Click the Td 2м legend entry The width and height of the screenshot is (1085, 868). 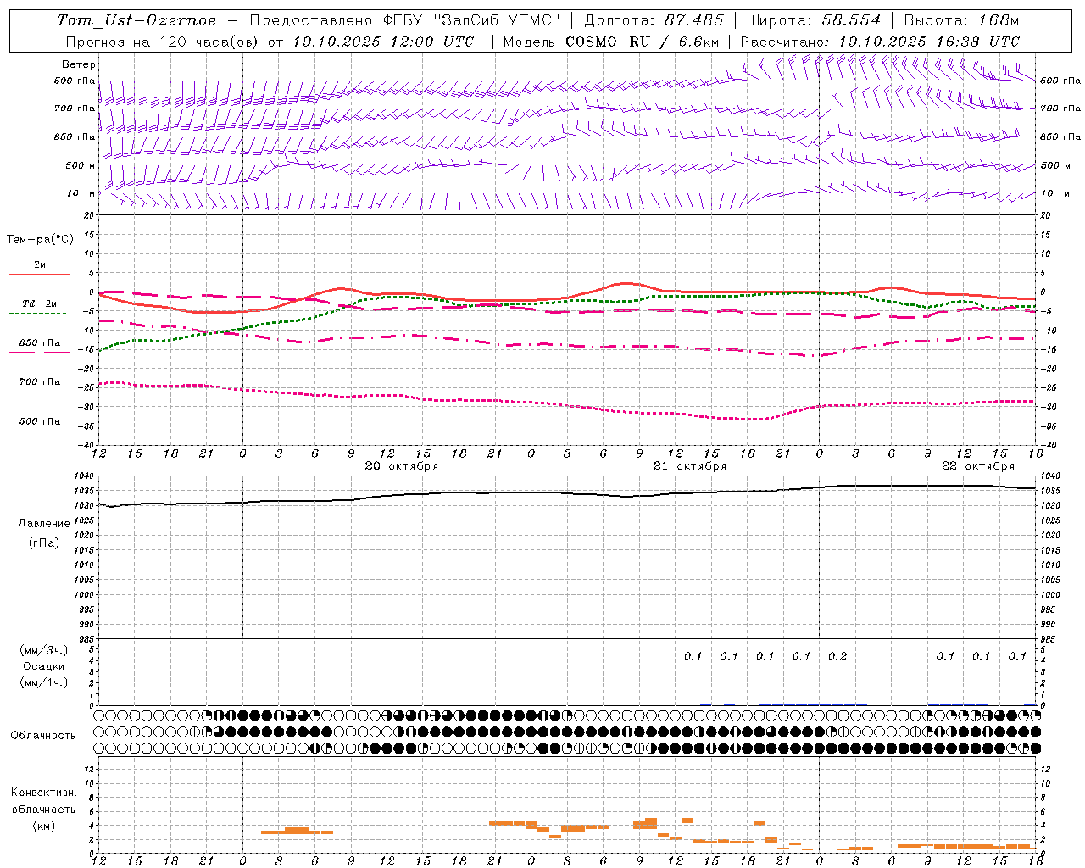point(40,303)
